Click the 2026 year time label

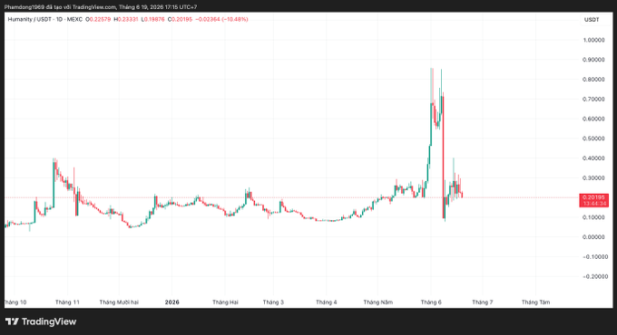pyautogui.click(x=172, y=302)
